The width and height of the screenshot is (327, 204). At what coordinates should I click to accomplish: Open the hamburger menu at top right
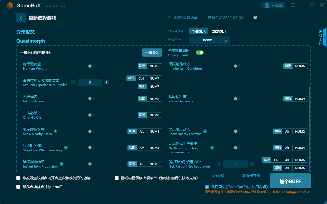coord(293,5)
